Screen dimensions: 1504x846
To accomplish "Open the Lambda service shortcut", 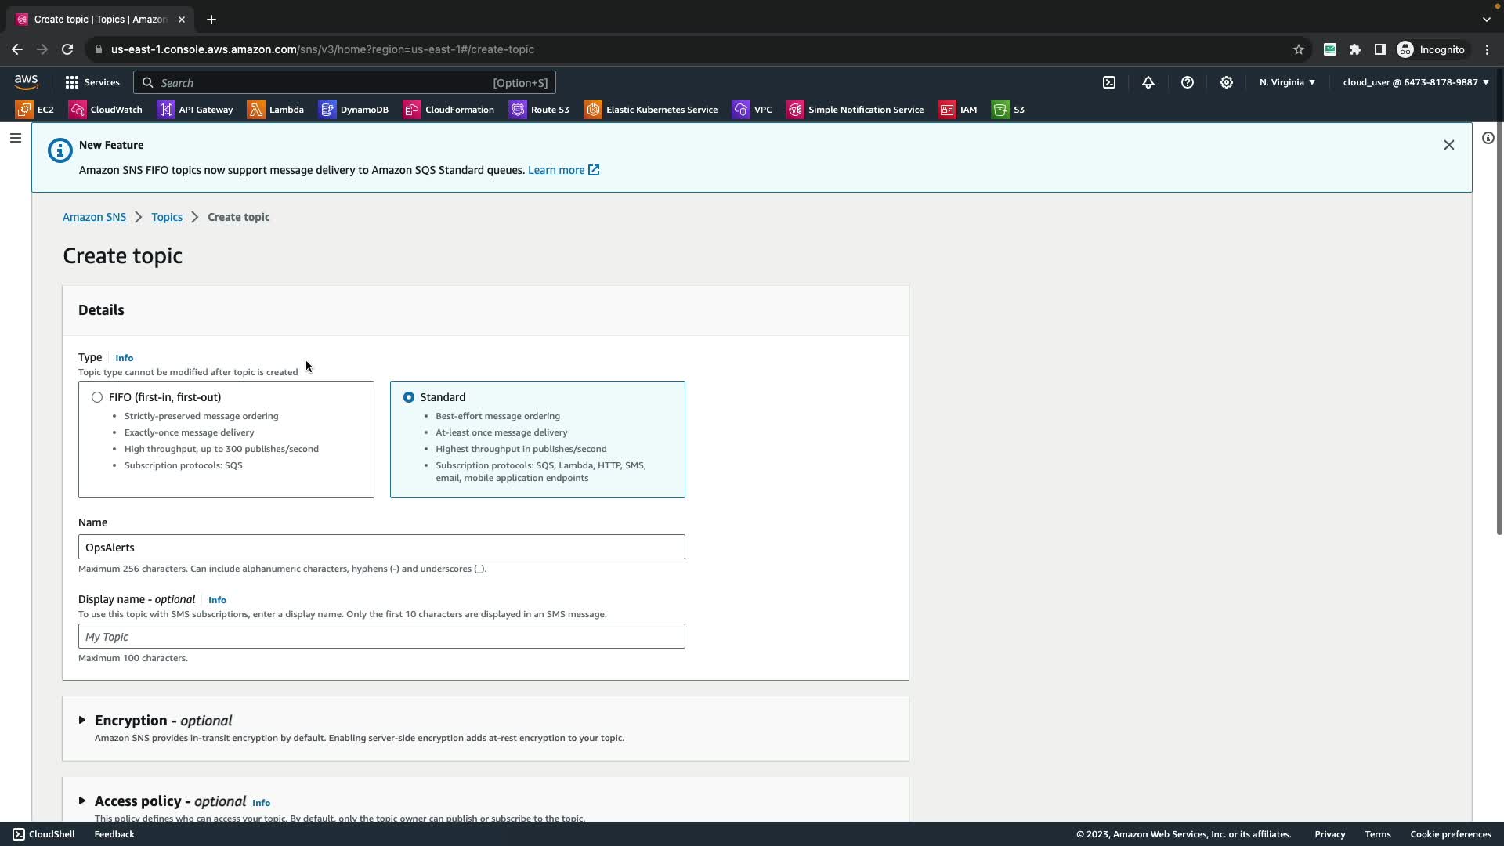I will pos(276,110).
